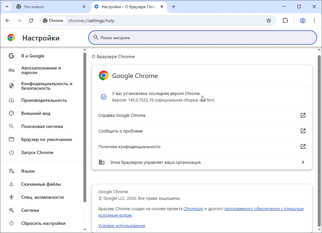Viewport: 322px width, 233px height.
Task: Click the Условия использования link
Action: click(122, 225)
